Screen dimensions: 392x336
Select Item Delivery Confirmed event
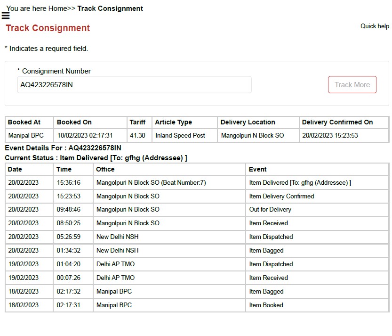[x=281, y=197]
